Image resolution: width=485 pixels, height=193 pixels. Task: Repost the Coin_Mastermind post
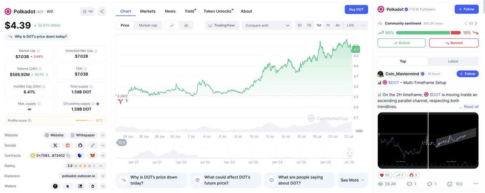coord(432,184)
